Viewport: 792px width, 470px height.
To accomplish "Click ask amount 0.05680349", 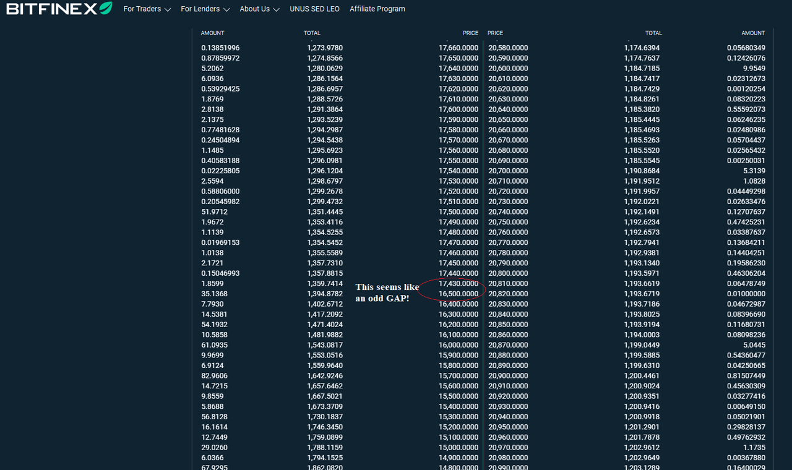I will [x=746, y=48].
